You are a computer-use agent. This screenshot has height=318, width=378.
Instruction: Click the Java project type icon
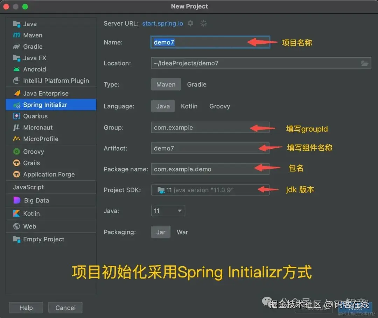click(17, 24)
